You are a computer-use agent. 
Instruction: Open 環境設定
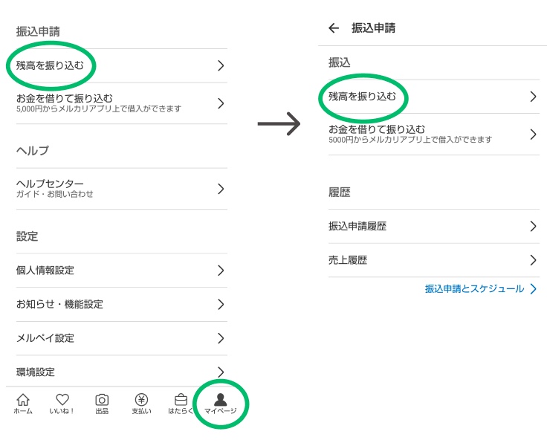122,372
